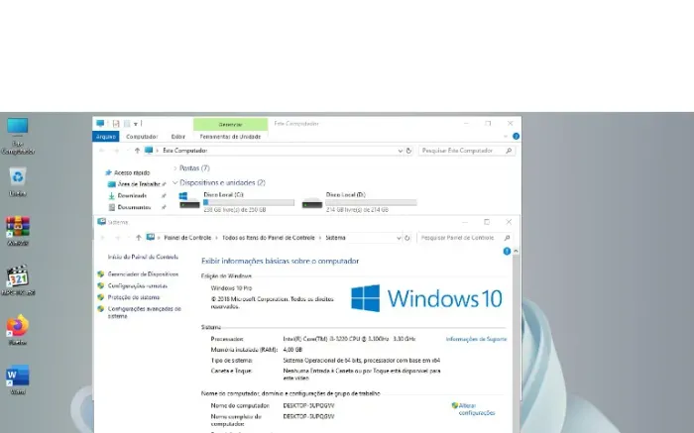Click the properties icon in Explorer quick access toolbar
The height and width of the screenshot is (433, 694).
(116, 124)
